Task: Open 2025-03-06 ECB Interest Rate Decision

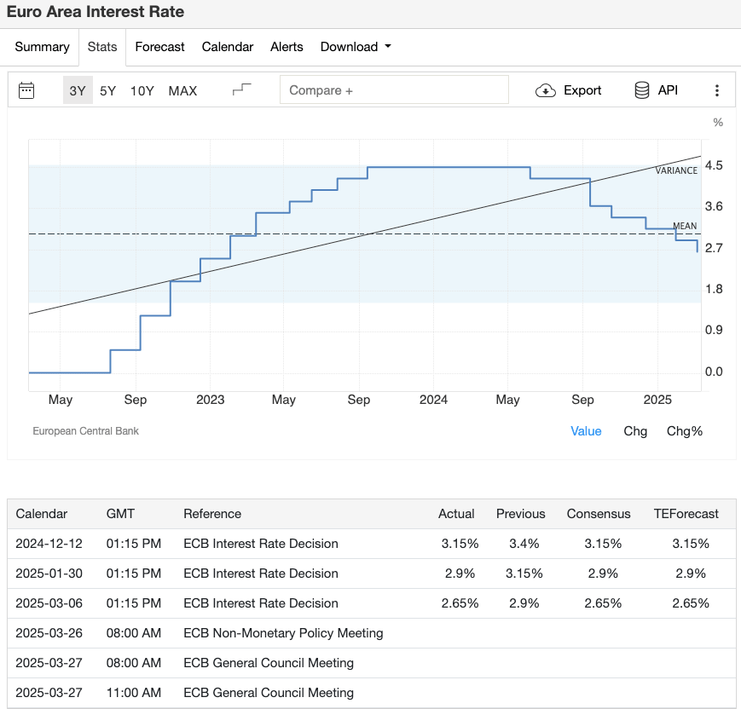Action: point(261,603)
